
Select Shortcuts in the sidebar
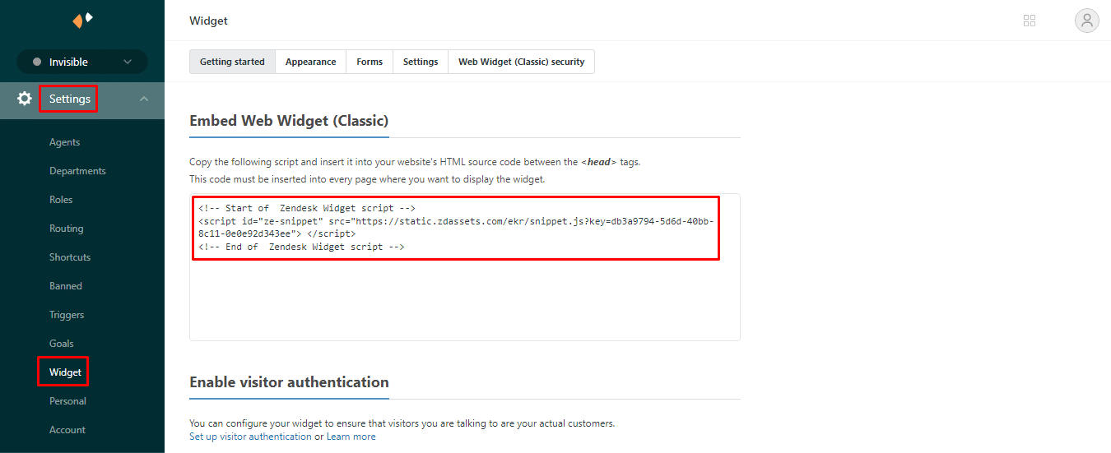pos(70,257)
